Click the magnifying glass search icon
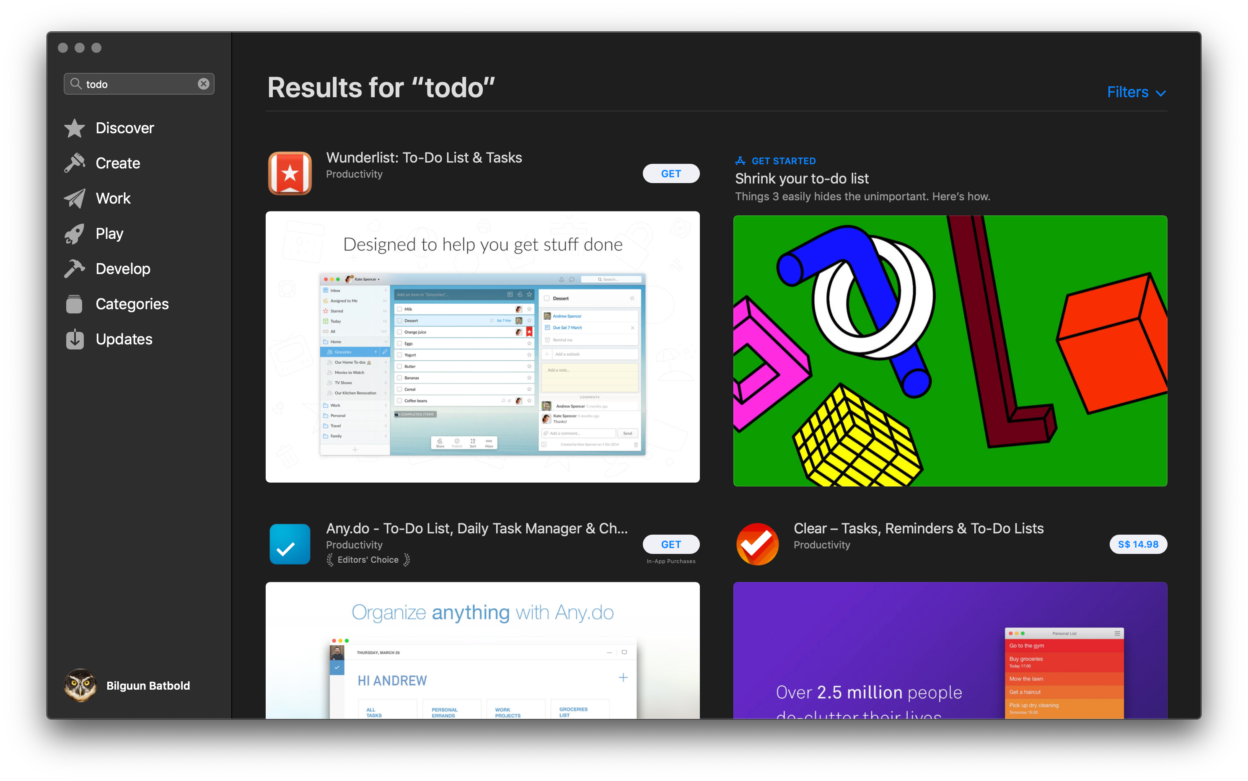The image size is (1248, 781). pyautogui.click(x=76, y=84)
